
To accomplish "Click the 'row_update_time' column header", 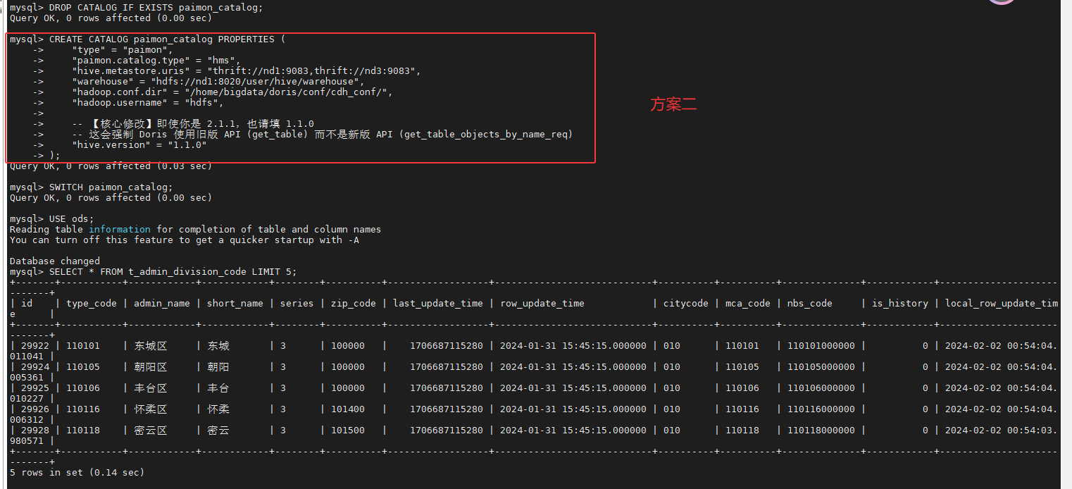I will point(542,304).
